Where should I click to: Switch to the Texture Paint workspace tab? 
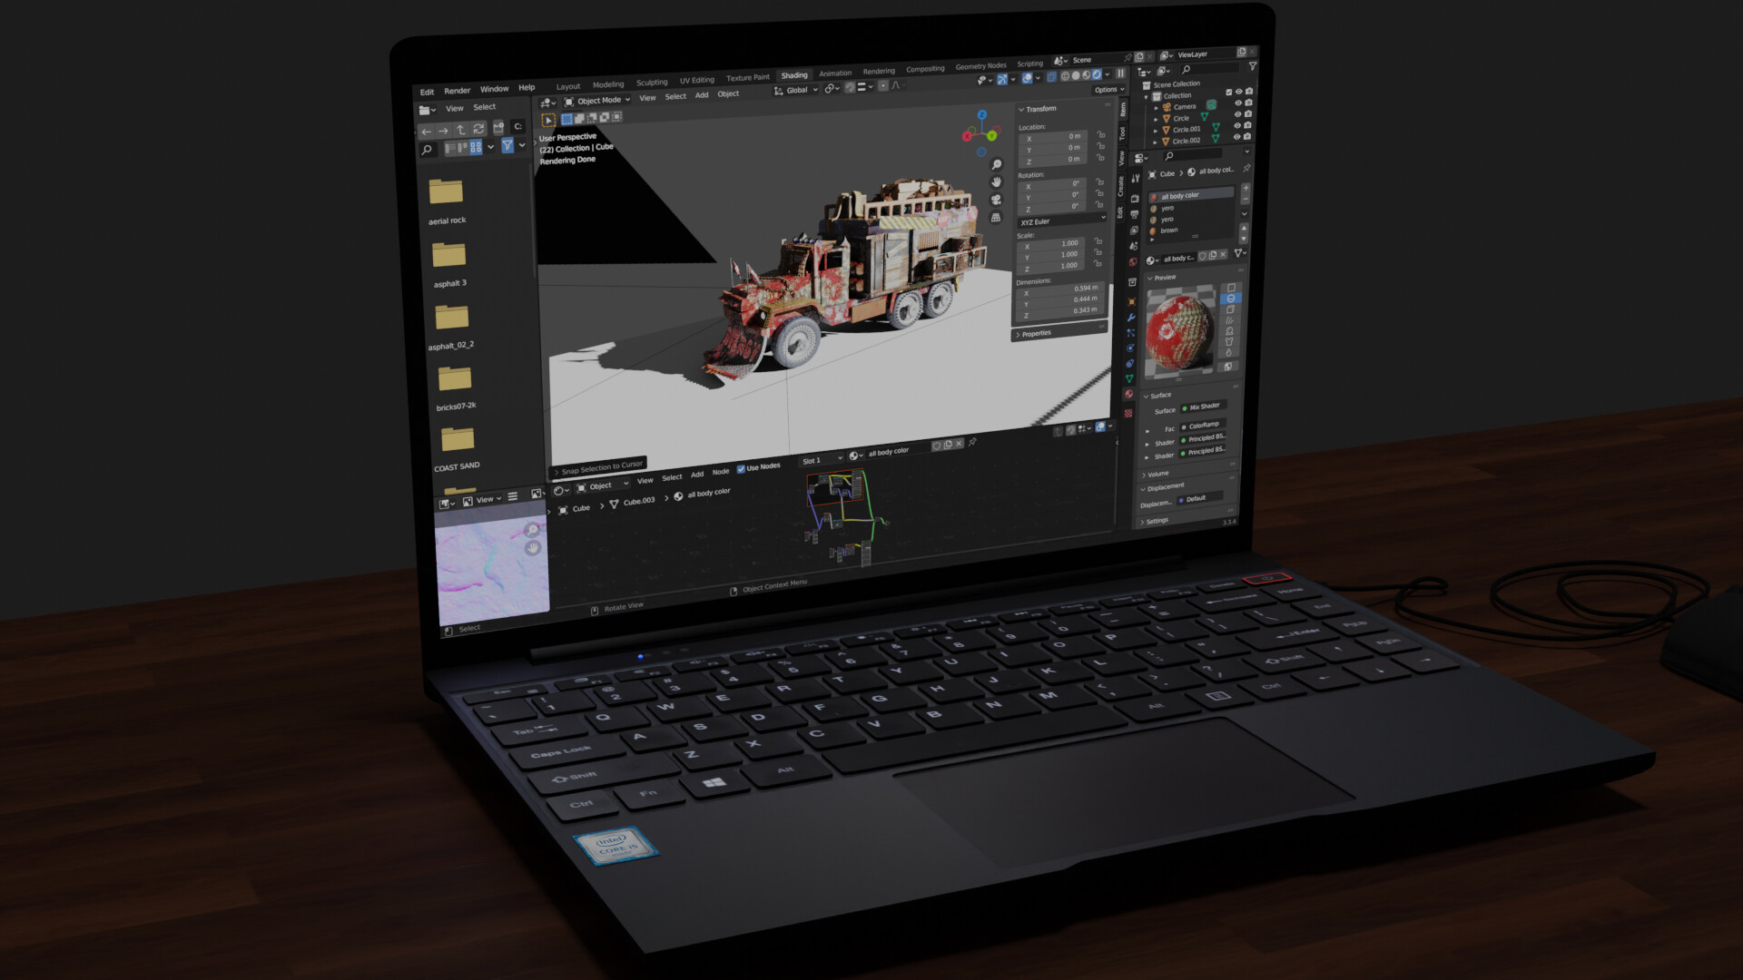pos(746,76)
